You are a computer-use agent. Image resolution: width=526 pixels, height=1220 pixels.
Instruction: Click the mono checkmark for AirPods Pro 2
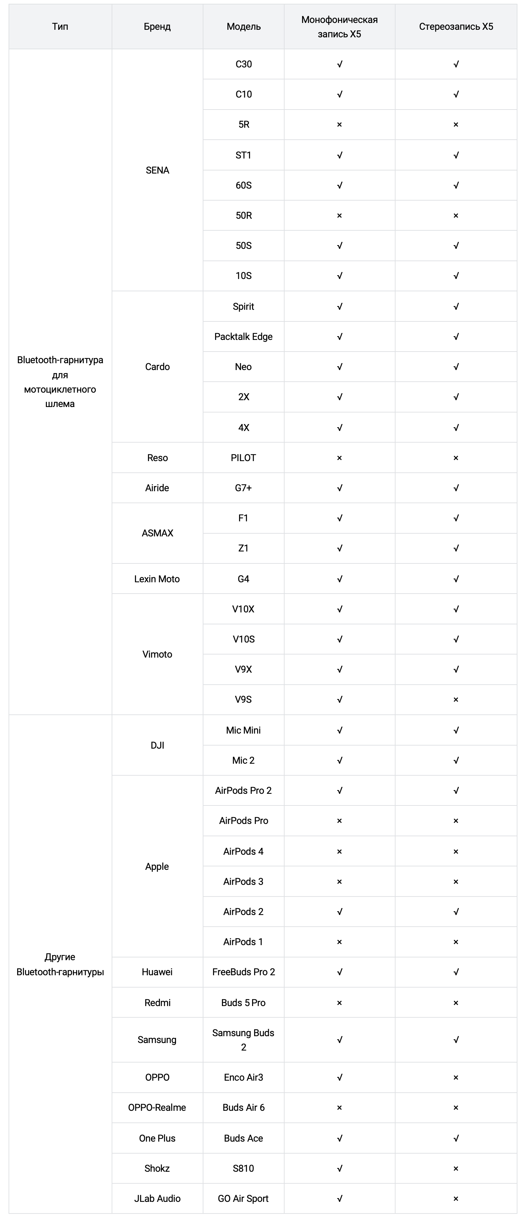click(339, 790)
